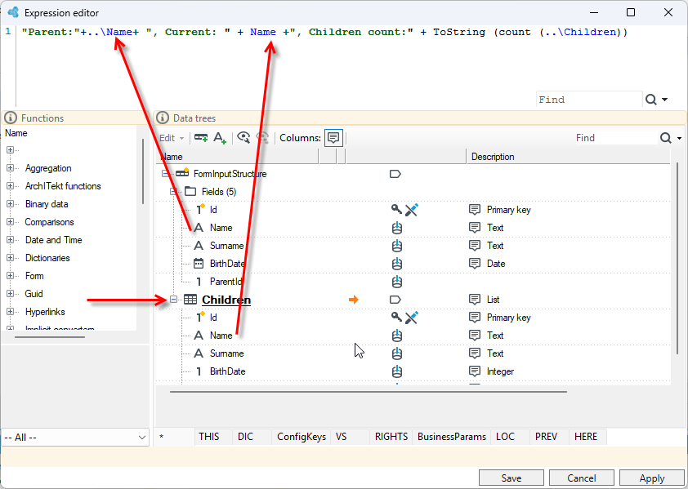Open the ConfigKeys tab

[x=302, y=437]
